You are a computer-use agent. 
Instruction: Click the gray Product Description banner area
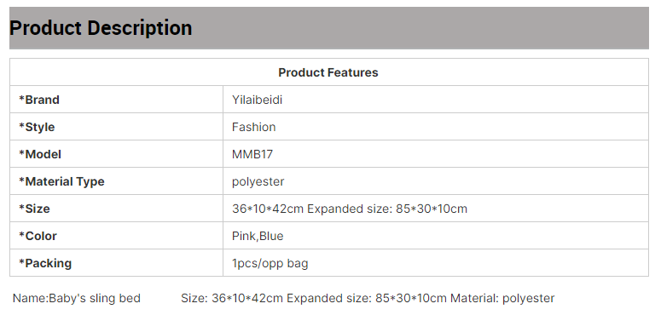(329, 28)
